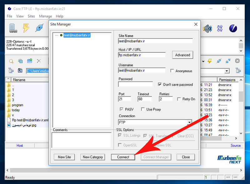250x184 pixels.
Task: Toggle the PASV checkbox
Action: [122, 109]
